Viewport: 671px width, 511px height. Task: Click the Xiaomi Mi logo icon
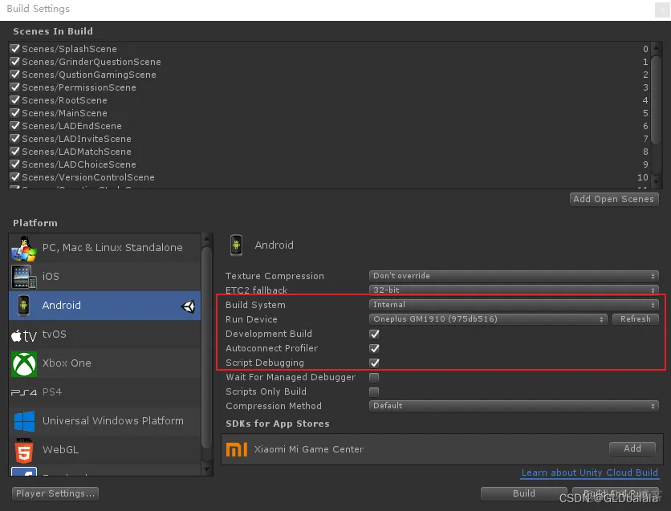coord(237,449)
